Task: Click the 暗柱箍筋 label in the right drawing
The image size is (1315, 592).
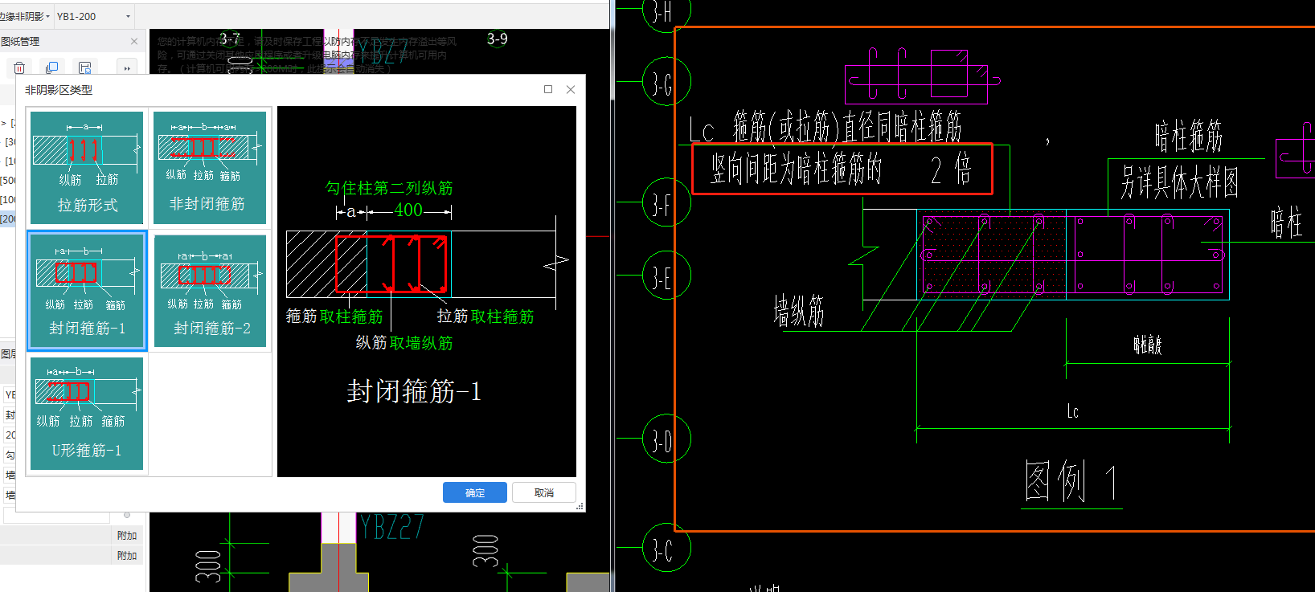Action: [1189, 136]
